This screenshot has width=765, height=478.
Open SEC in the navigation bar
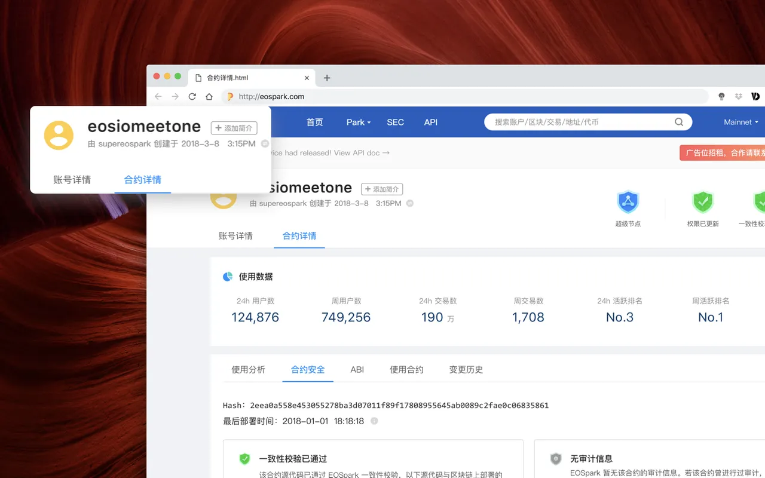point(396,122)
